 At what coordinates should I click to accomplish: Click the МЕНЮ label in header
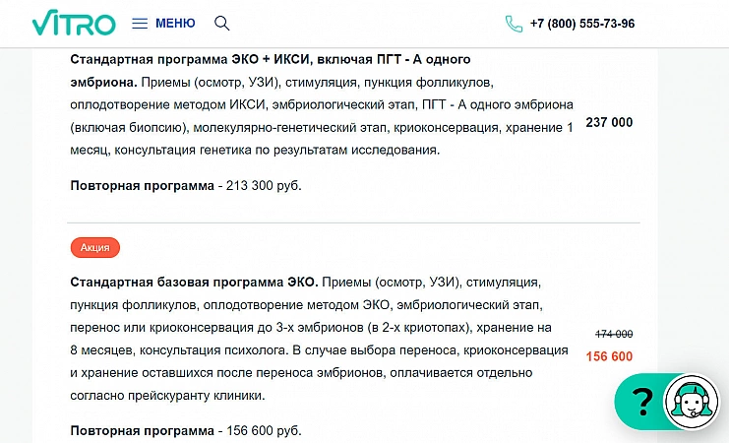175,24
